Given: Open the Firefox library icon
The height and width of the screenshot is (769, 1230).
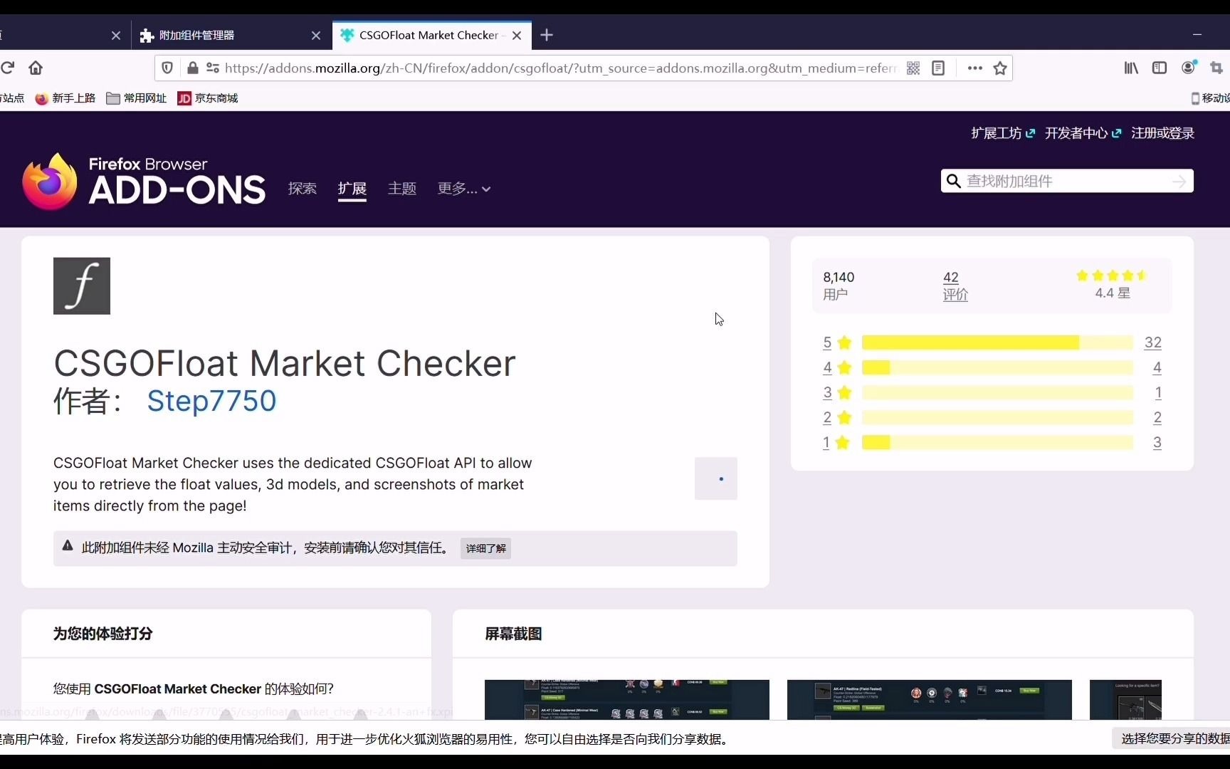Looking at the screenshot, I should point(1131,68).
